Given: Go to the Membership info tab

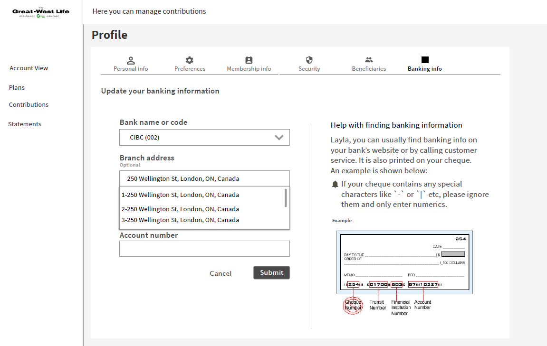Looking at the screenshot, I should pyautogui.click(x=249, y=64).
